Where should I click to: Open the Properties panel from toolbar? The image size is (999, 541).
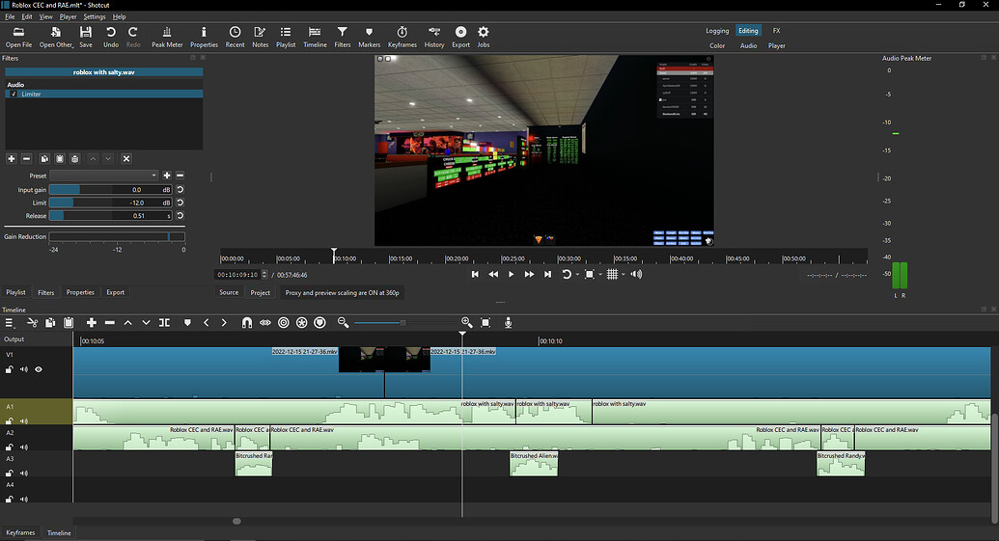204,37
